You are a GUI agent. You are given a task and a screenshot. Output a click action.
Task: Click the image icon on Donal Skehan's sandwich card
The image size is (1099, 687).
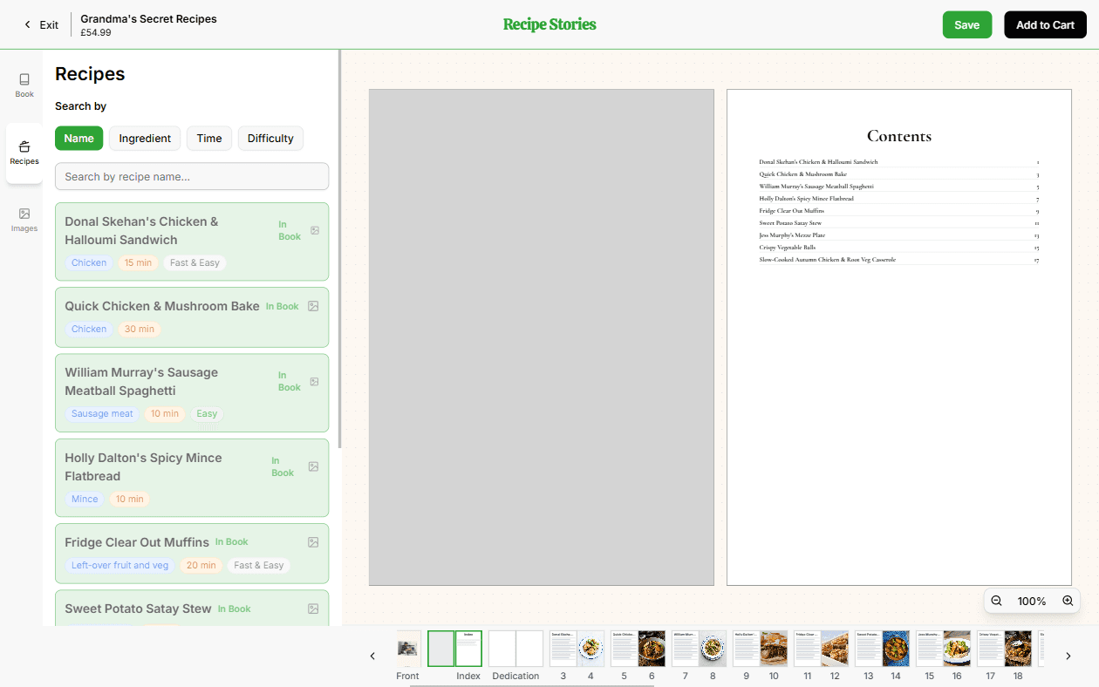click(313, 229)
